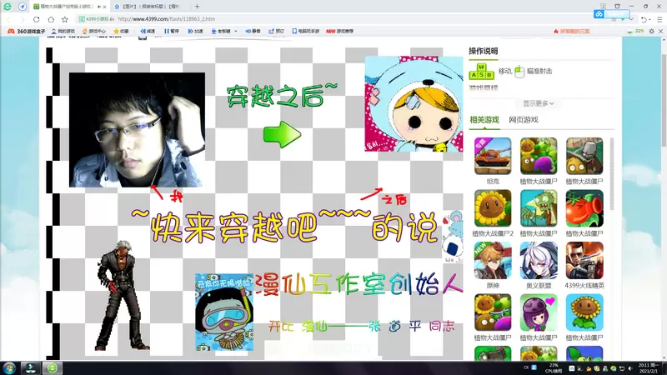This screenshot has height=375, width=667.
Task: Pause the game with 暂停
Action: click(172, 31)
